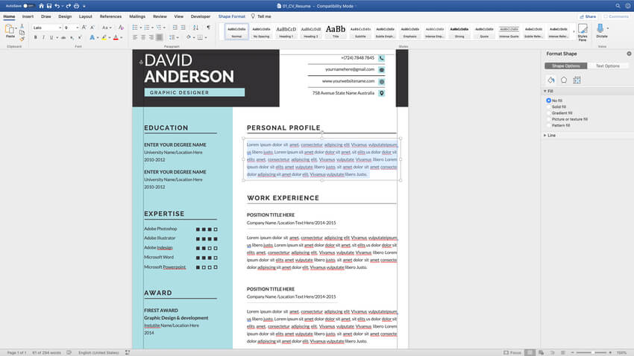Click the Paste clipboard icon
634x356 pixels.
point(9,30)
